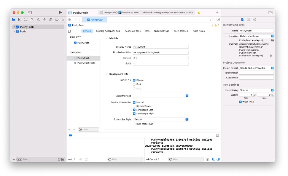The width and height of the screenshot is (288, 176).
Task: Click the Display Name field
Action: 161,47
